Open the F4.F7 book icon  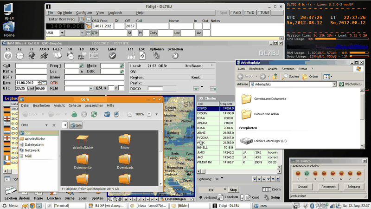click(x=58, y=56)
